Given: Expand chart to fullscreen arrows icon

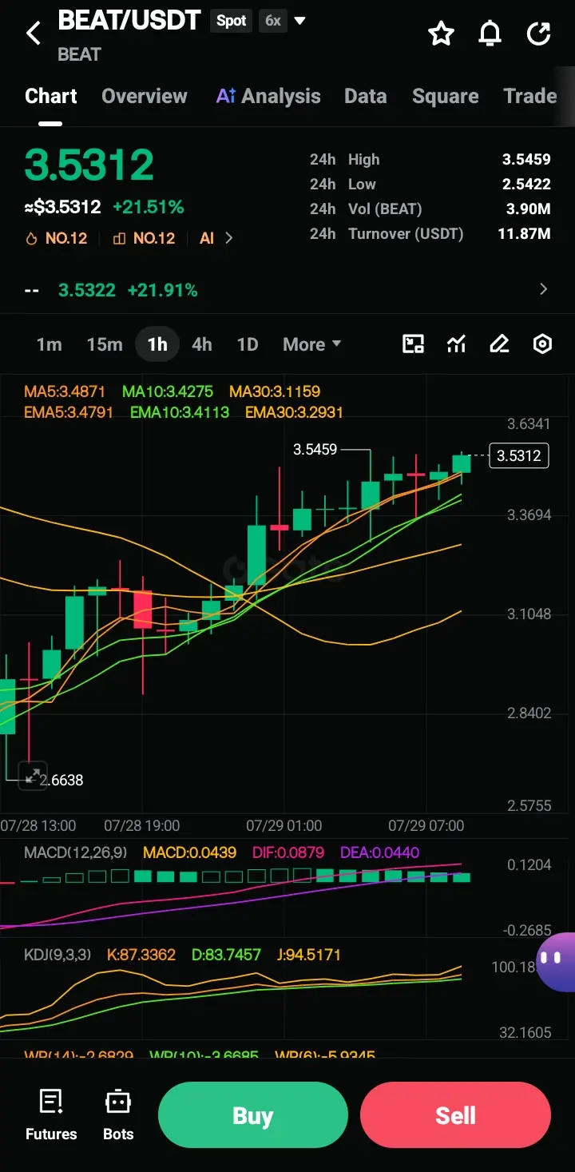Looking at the screenshot, I should pos(33,774).
